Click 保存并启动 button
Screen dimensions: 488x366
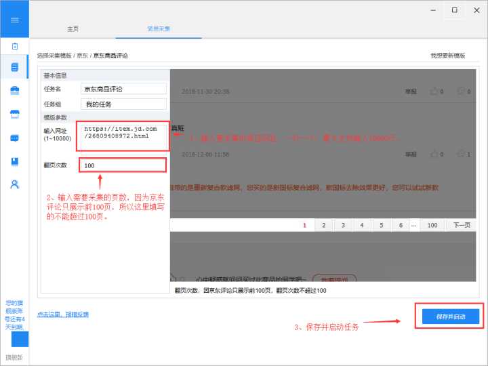[450, 317]
